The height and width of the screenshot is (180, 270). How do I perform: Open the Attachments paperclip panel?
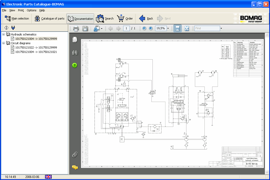click(75, 155)
